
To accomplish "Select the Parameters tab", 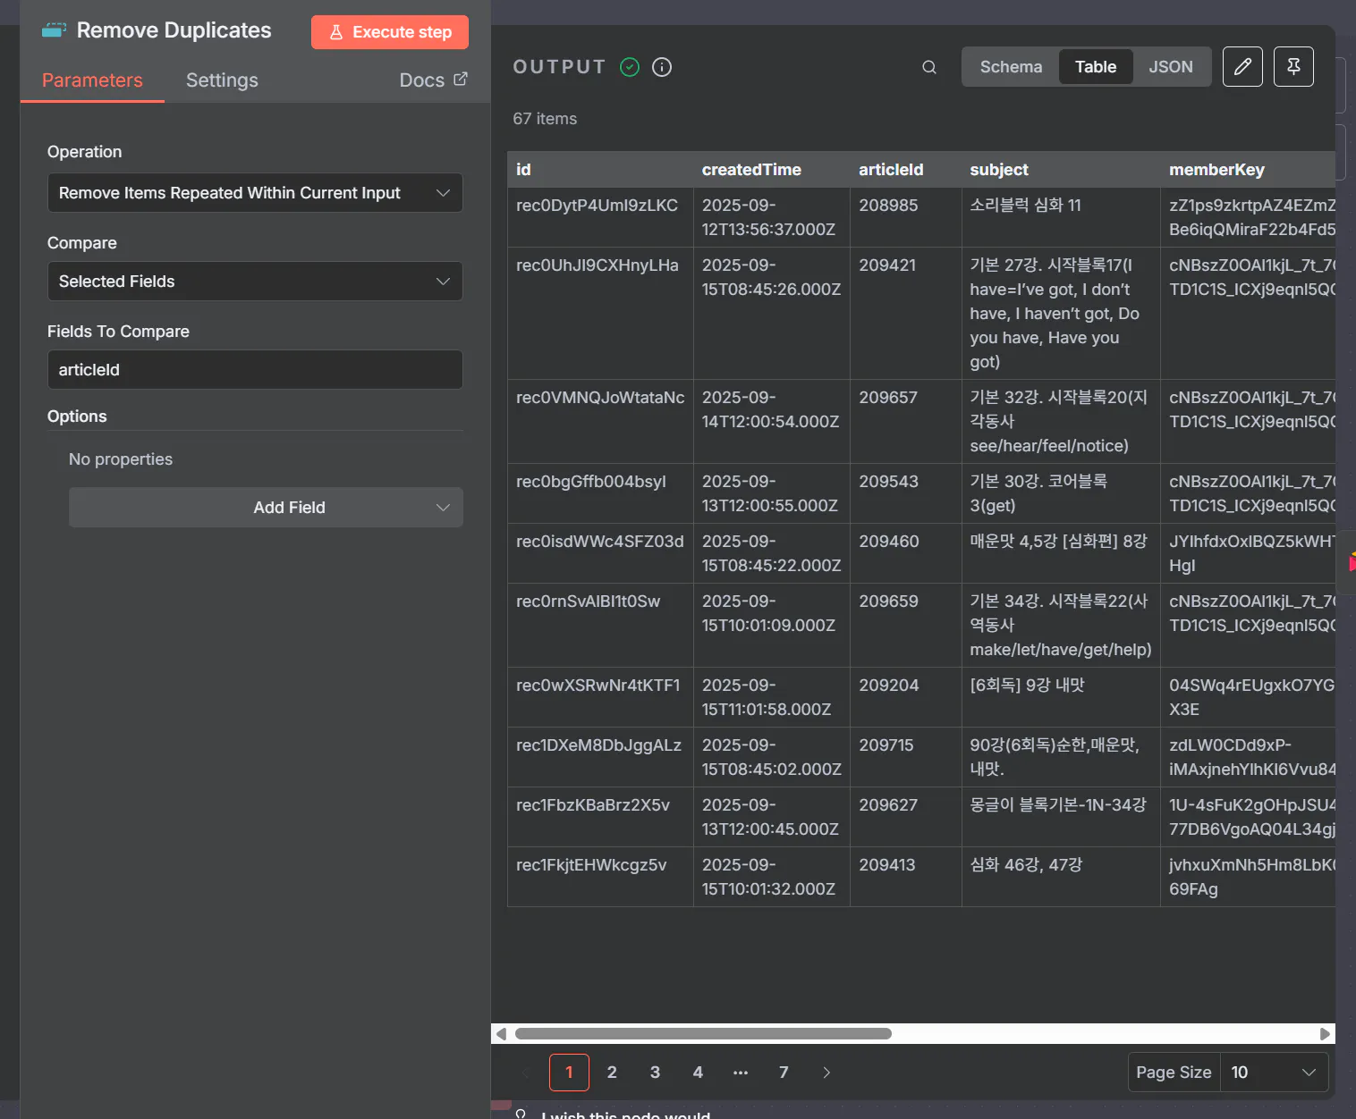I will [x=92, y=80].
